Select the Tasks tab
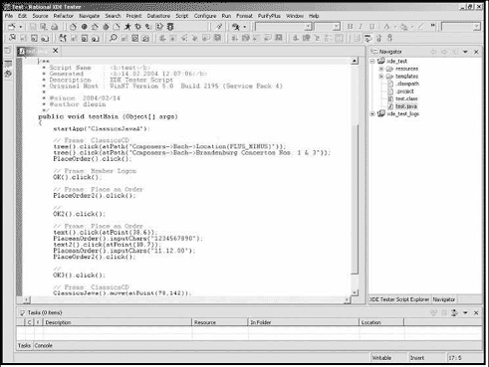 point(24,345)
